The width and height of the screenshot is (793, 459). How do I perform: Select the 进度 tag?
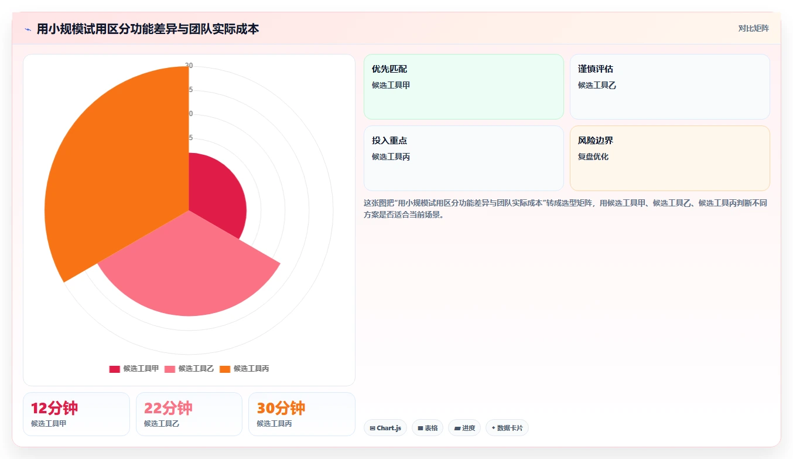(x=464, y=428)
